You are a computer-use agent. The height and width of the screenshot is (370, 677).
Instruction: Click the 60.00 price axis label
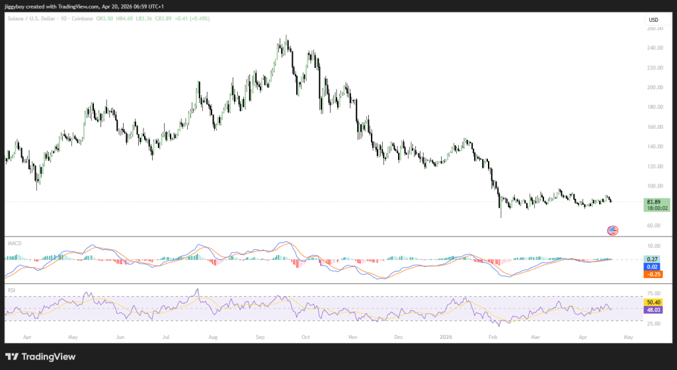pos(654,225)
